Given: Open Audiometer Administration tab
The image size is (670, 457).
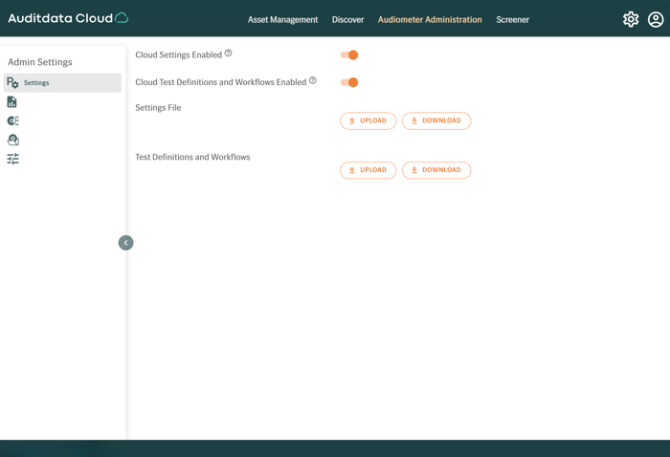Looking at the screenshot, I should [430, 20].
